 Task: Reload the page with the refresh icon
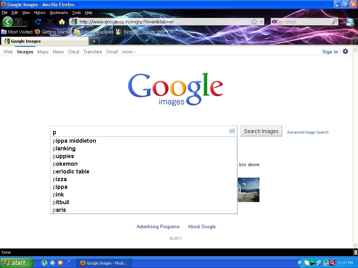click(38, 22)
